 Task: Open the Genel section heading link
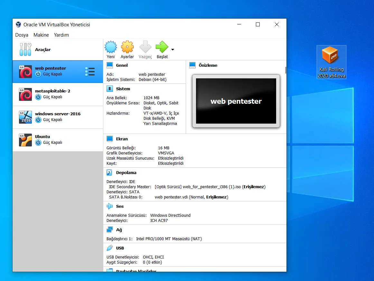[x=122, y=66]
